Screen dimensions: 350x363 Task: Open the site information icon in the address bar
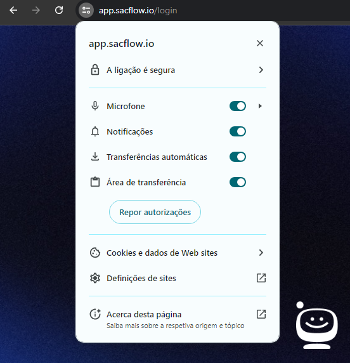click(86, 10)
